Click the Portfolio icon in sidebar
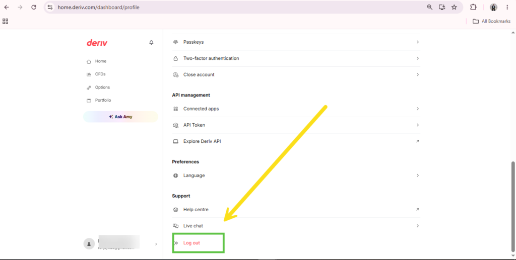The width and height of the screenshot is (516, 260). tap(89, 101)
